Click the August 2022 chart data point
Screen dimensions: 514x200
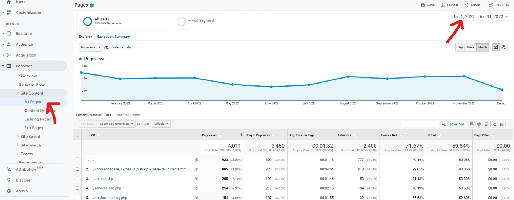click(x=348, y=77)
